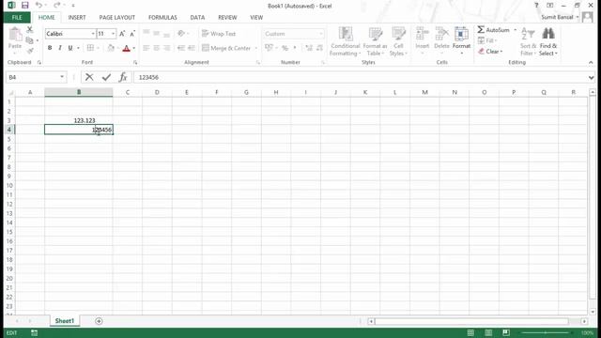Toggle Underline formatting

click(70, 48)
